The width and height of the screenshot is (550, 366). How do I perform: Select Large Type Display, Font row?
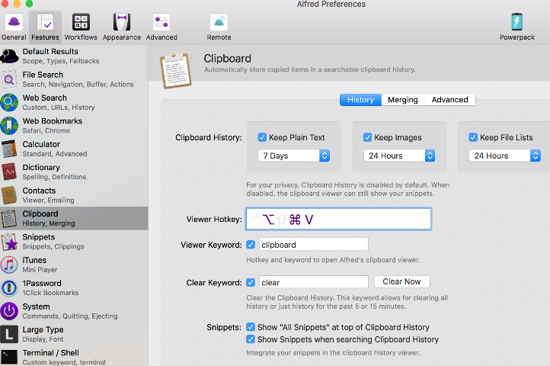click(74, 335)
